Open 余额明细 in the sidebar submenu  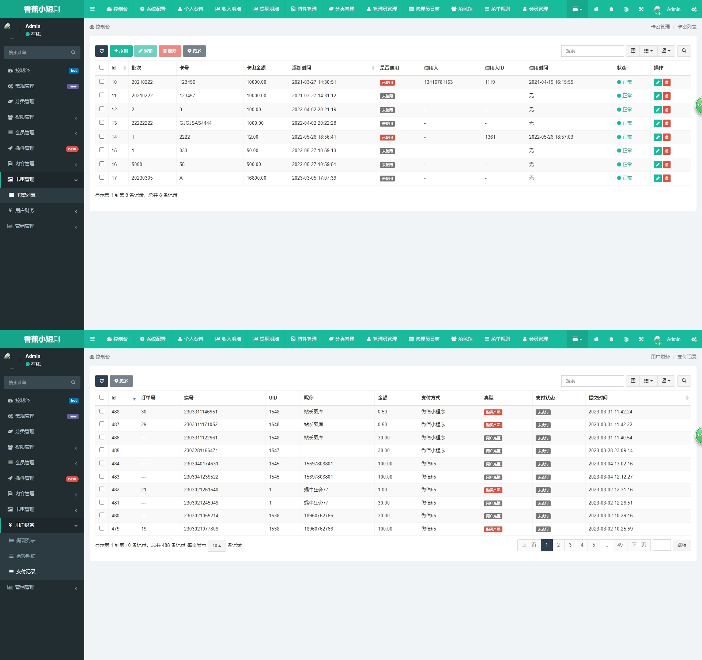(x=26, y=556)
